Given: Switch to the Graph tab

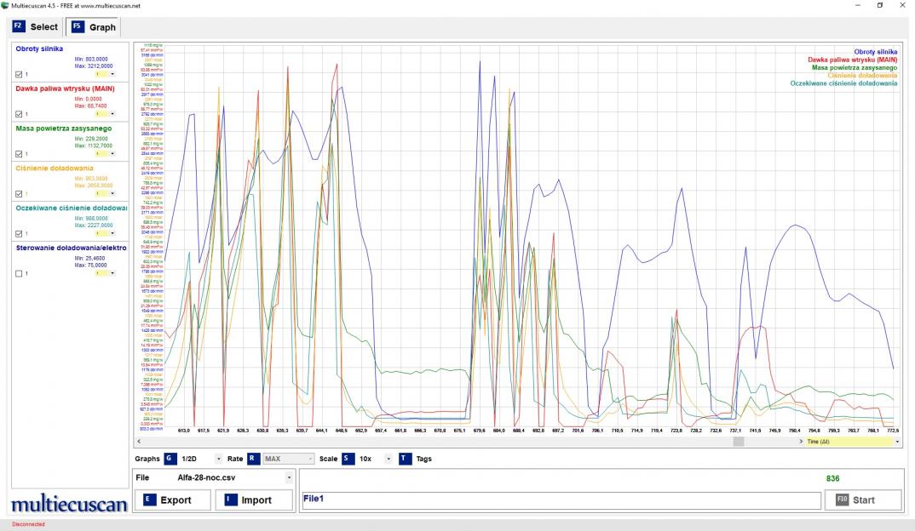Looking at the screenshot, I should [102, 27].
